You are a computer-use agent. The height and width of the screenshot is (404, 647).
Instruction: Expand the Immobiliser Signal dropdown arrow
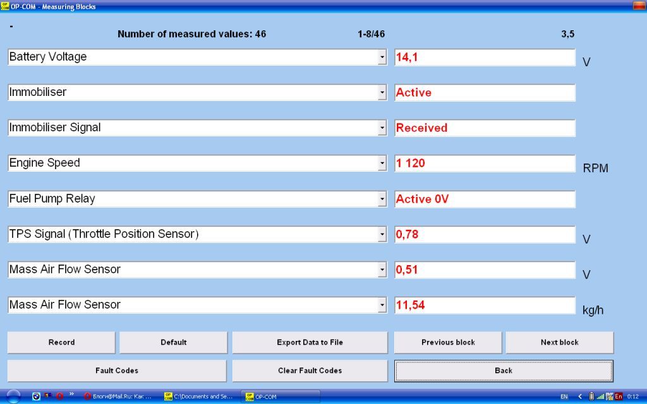coord(382,128)
